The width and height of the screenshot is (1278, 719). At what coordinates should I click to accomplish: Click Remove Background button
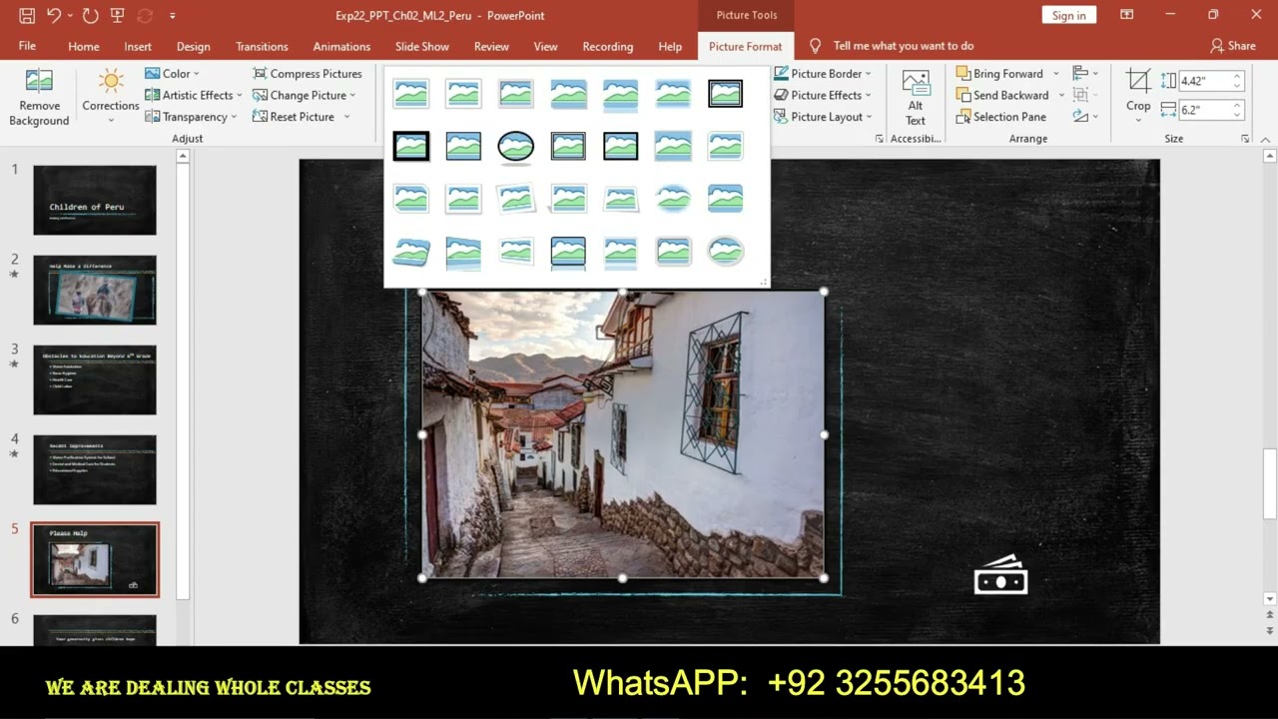pos(39,98)
